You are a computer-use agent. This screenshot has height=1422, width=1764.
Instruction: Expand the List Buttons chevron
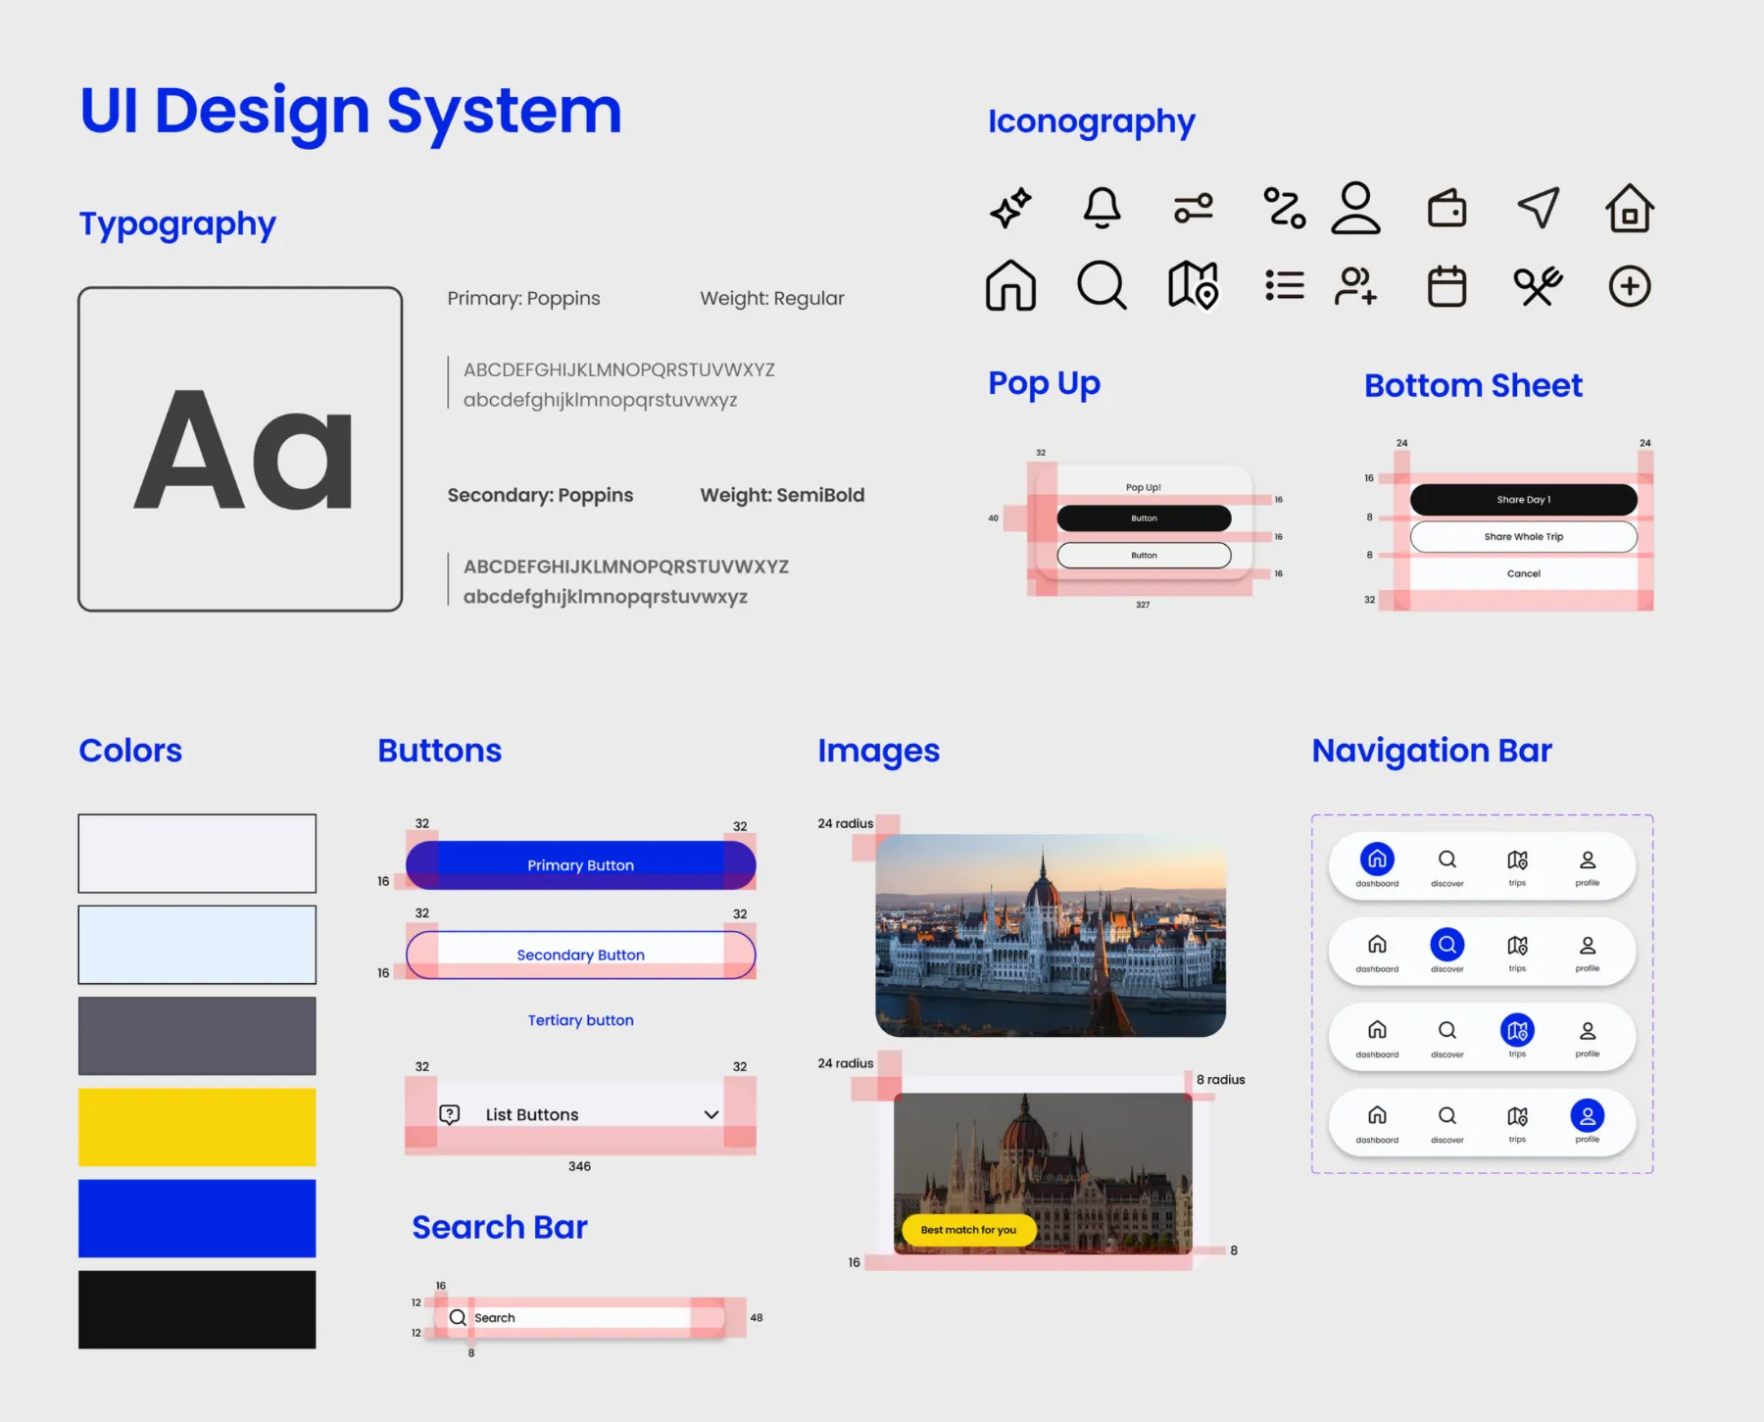[711, 1114]
